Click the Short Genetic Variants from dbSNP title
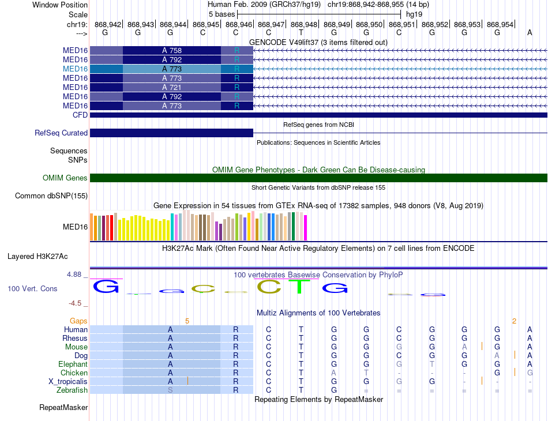This screenshot has height=421, width=548. [318, 187]
